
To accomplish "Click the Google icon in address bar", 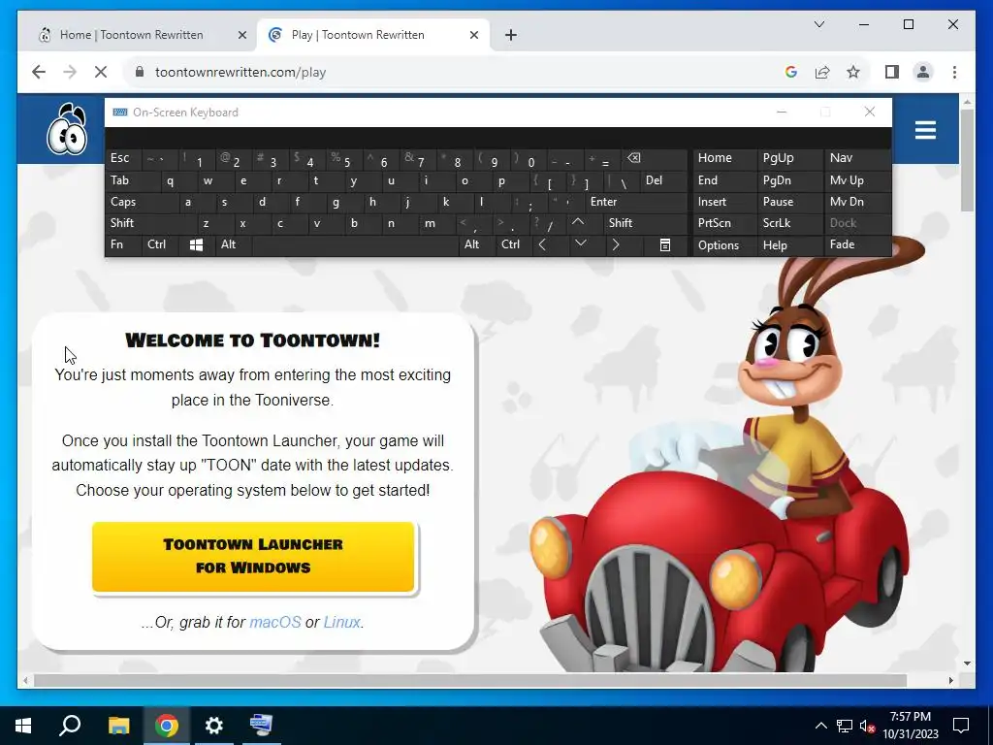I will click(x=791, y=72).
